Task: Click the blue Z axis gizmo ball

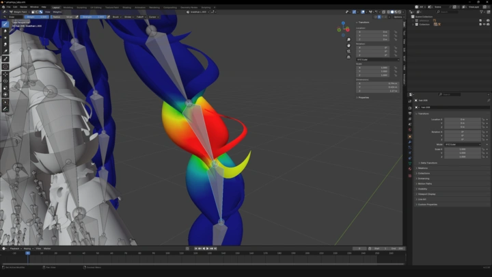Action: 343,23
